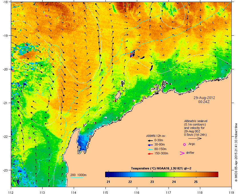Click the -20 latitude axis label
The height and width of the screenshot is (194, 240).
(5, 69)
